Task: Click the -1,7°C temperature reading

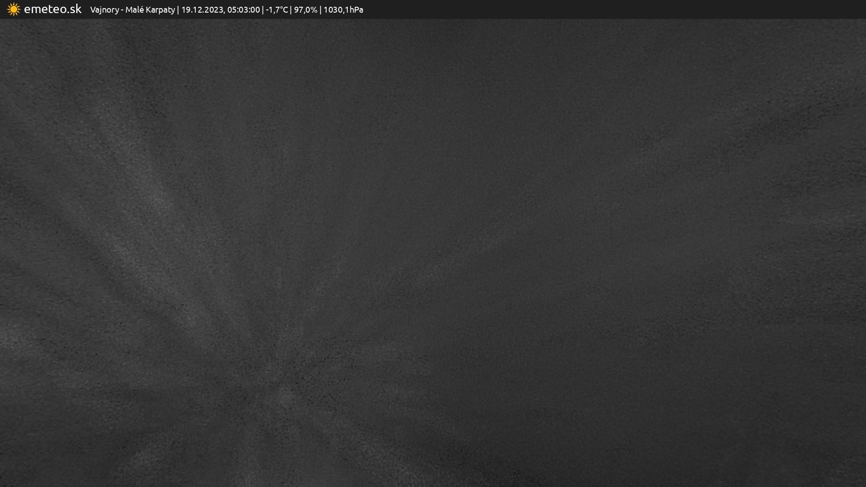Action: pyautogui.click(x=276, y=9)
